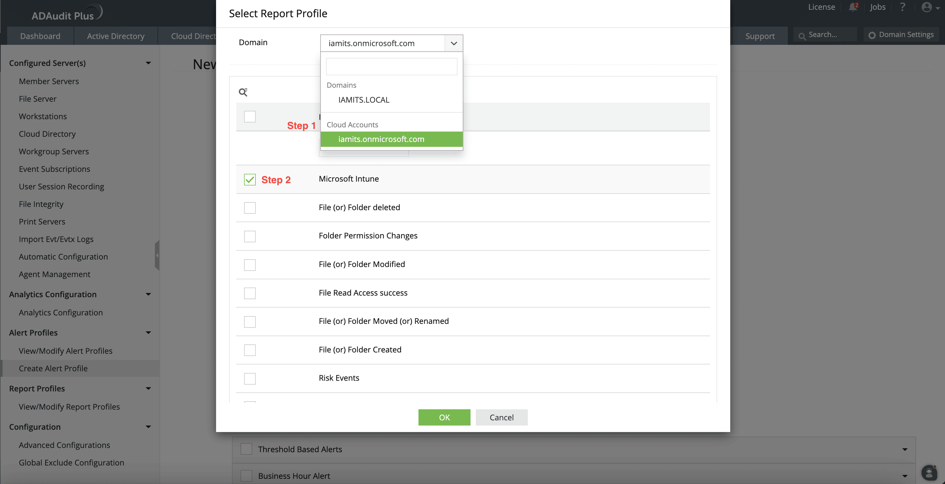The height and width of the screenshot is (484, 945).
Task: Click the notification bell icon
Action: point(853,7)
